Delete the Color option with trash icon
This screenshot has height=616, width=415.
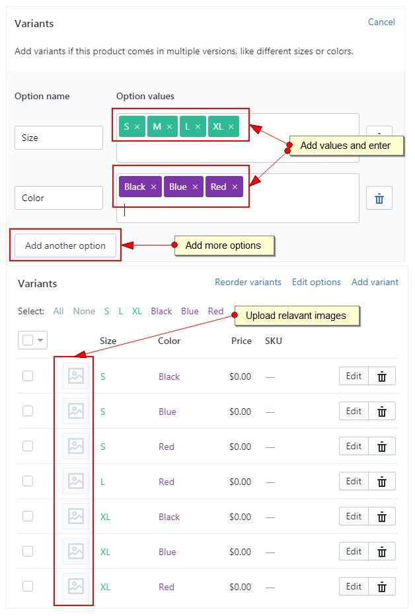pyautogui.click(x=379, y=198)
